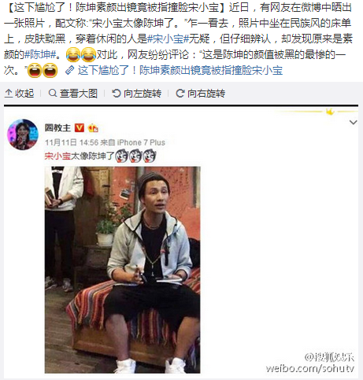363x380 pixels.
Task: Select 收起 to collapse the image
Action: click(24, 94)
